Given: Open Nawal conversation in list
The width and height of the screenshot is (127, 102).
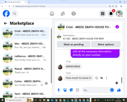Looking at the screenshot, I should click(x=25, y=71).
